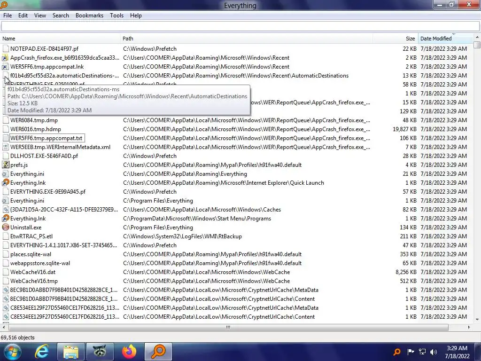
Task: Click the Uninstall.exe icon
Action: [x=6, y=228]
